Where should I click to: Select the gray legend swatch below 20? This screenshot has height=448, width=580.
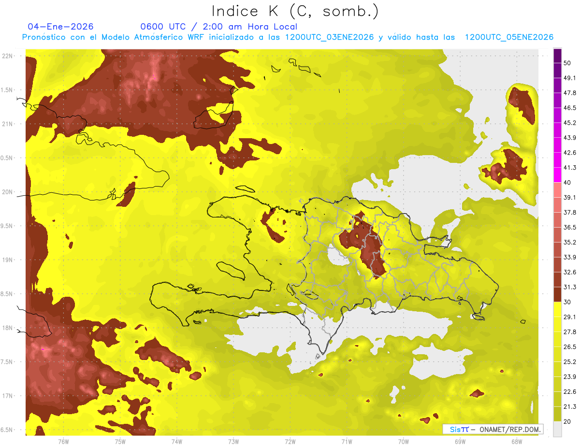557,429
